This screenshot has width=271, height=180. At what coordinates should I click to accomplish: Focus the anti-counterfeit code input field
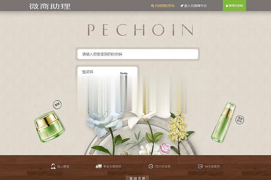(138, 54)
